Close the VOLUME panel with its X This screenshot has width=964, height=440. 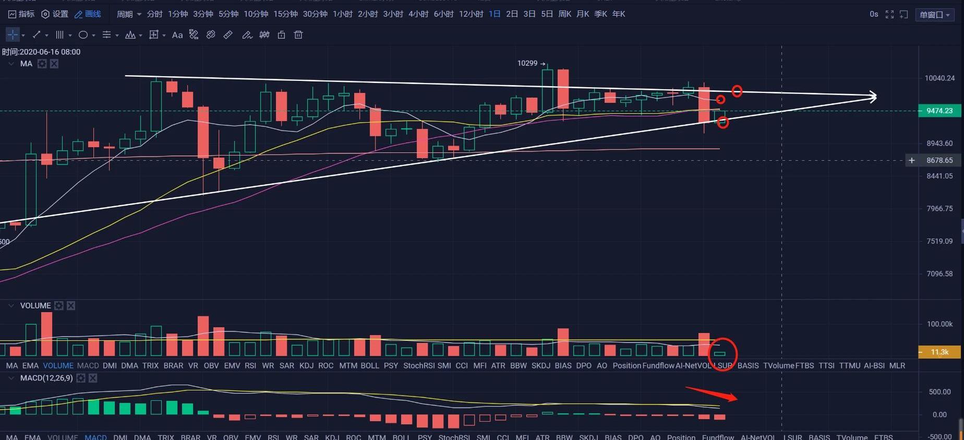click(71, 305)
